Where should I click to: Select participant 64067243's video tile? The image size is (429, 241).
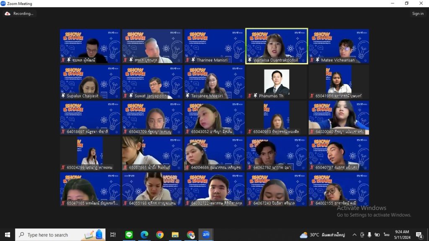[x=277, y=190]
